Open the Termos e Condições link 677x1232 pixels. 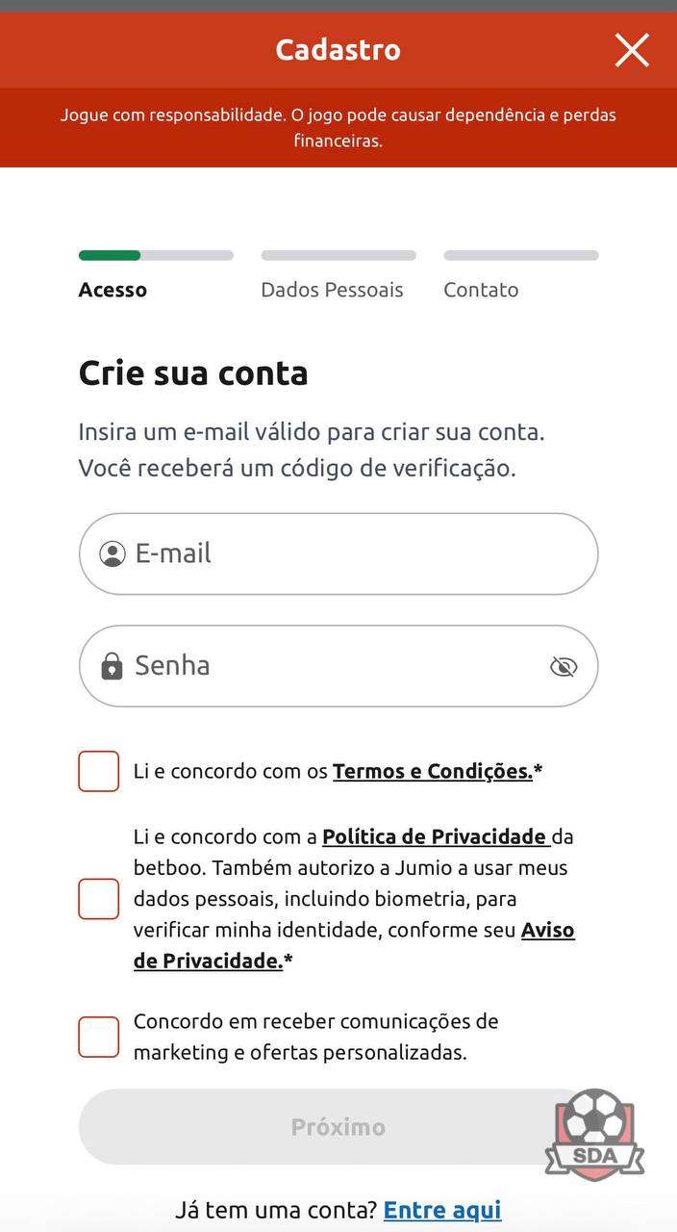[x=433, y=771]
